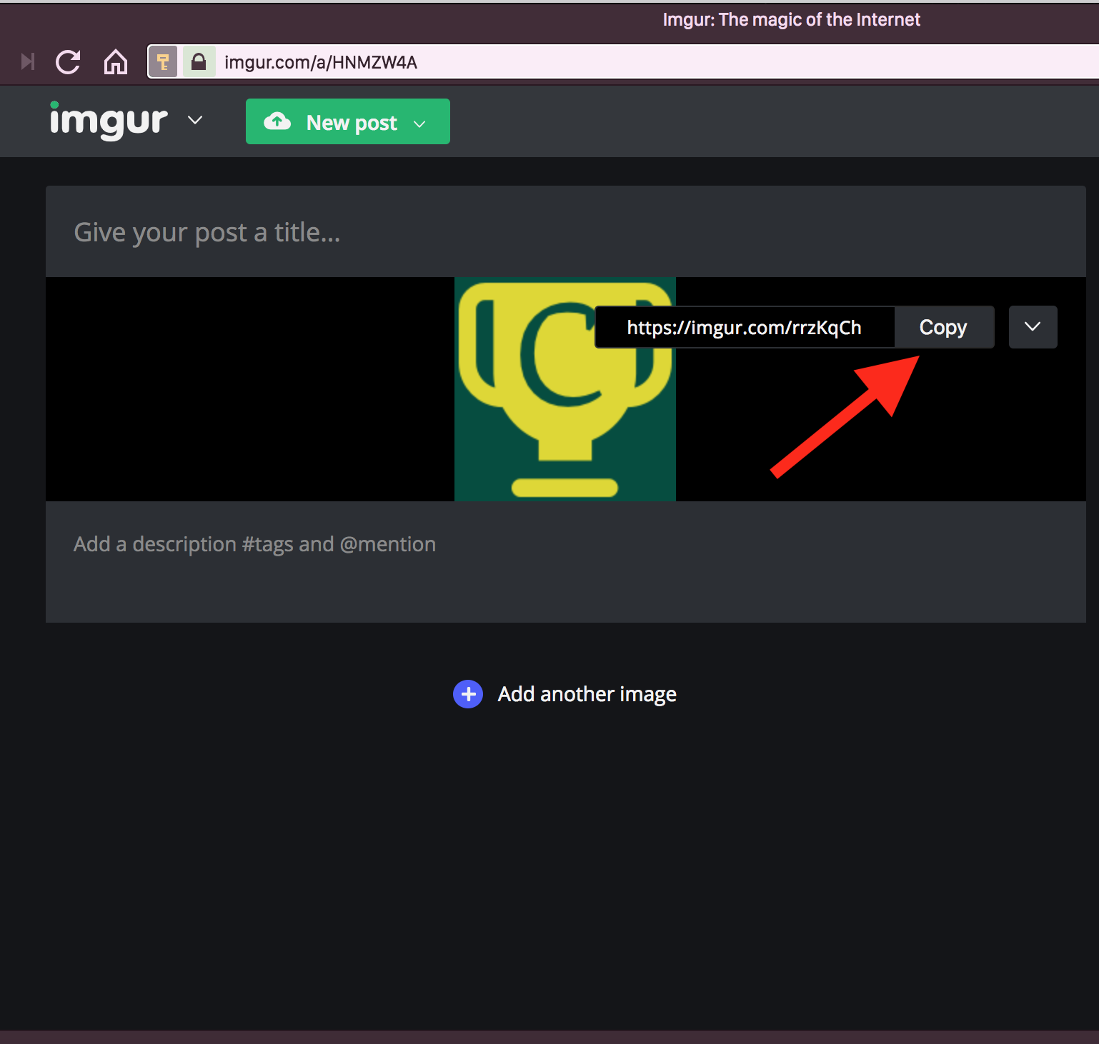Select the image URL text field
The height and width of the screenshot is (1044, 1099).
tap(743, 327)
